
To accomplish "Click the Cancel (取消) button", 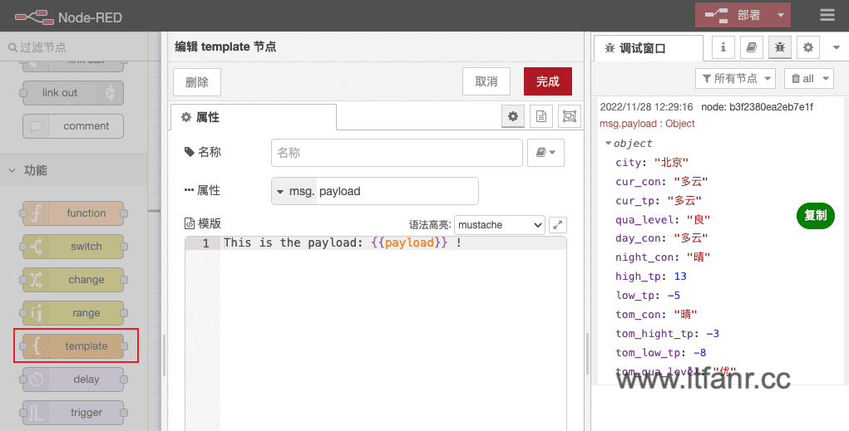I will [486, 81].
